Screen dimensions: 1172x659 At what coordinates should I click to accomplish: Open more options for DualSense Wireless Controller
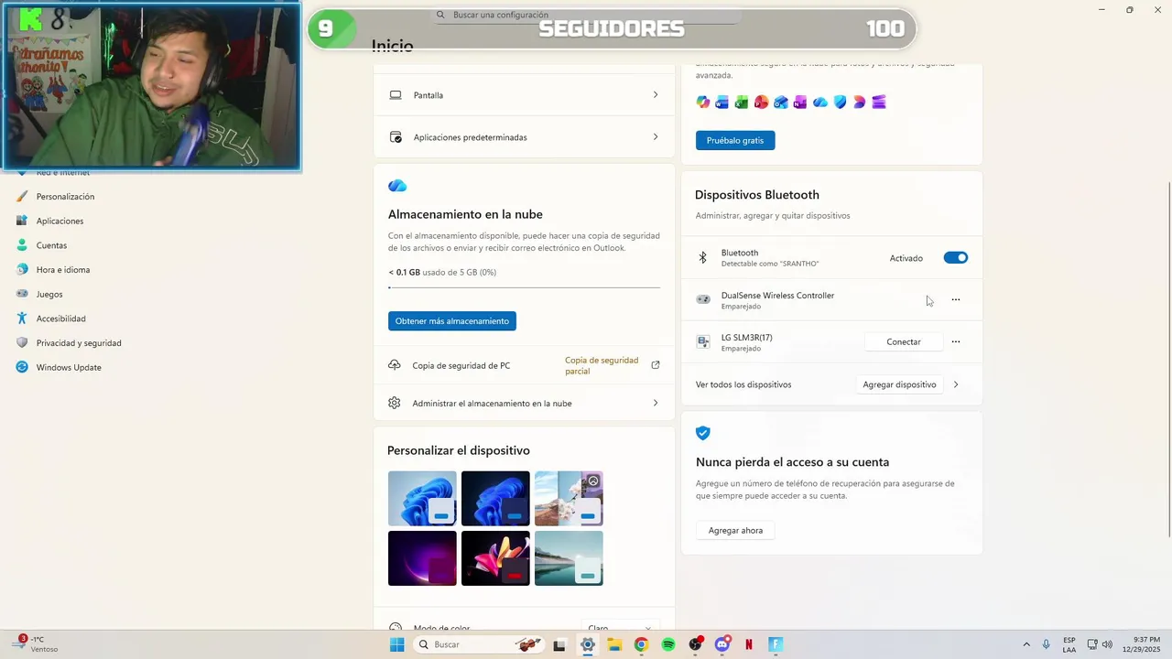pos(956,300)
